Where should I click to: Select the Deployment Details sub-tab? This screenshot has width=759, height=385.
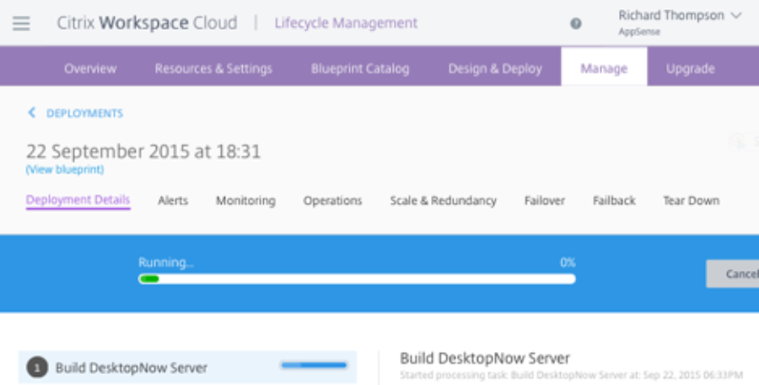coord(78,200)
